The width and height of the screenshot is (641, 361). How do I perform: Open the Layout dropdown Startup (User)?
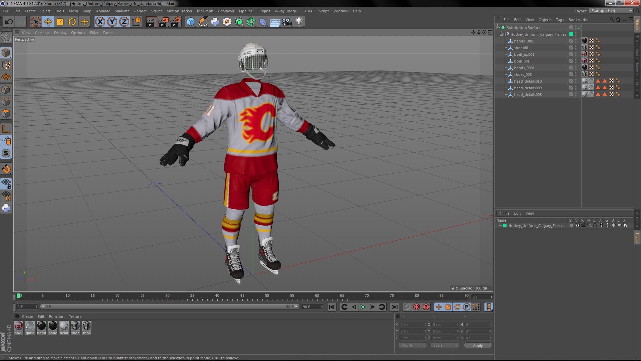611,11
